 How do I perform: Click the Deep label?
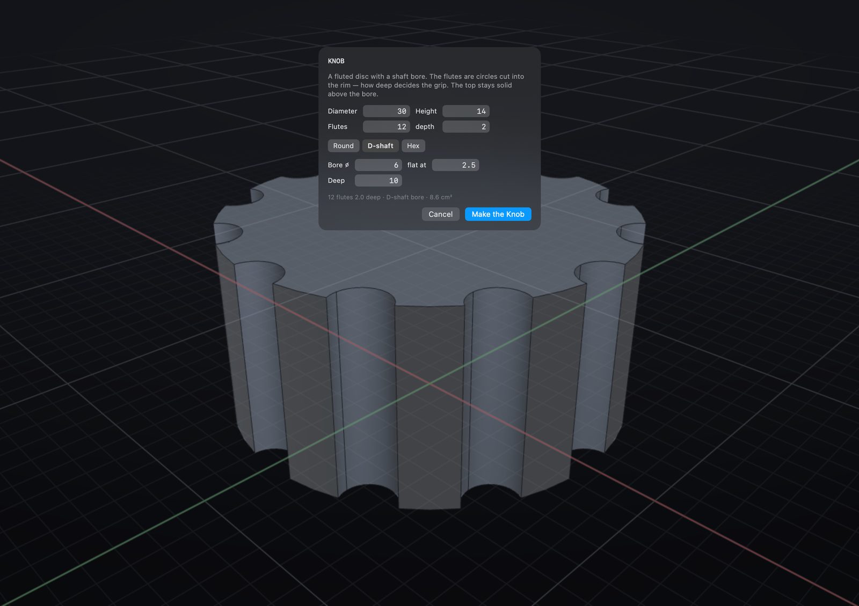[x=337, y=181]
